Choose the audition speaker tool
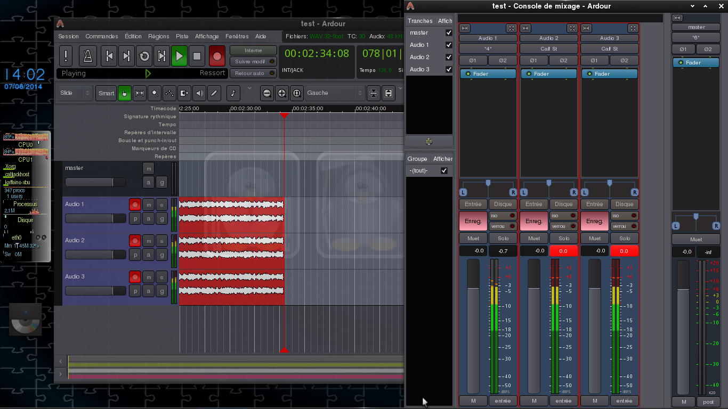Image resolution: width=728 pixels, height=409 pixels. point(199,93)
